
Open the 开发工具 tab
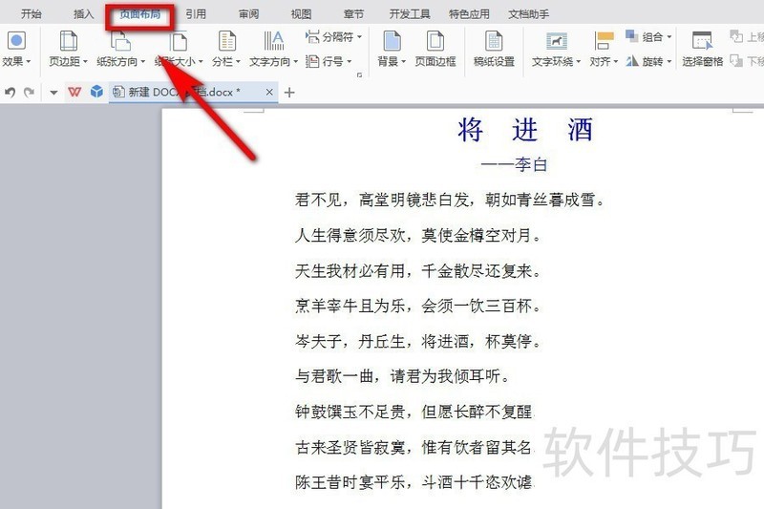click(x=410, y=13)
